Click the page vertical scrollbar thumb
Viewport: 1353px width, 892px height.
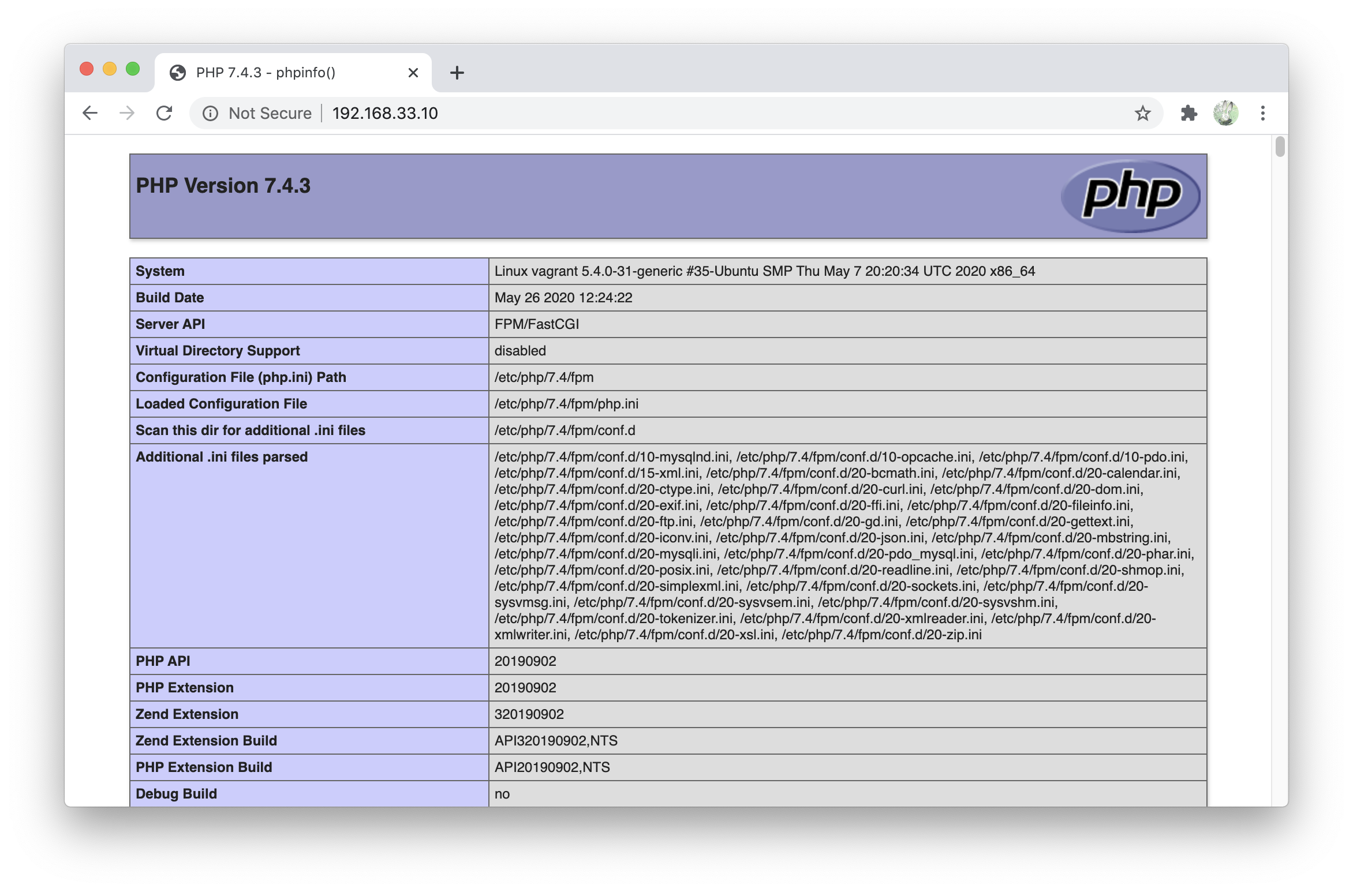[x=1280, y=147]
